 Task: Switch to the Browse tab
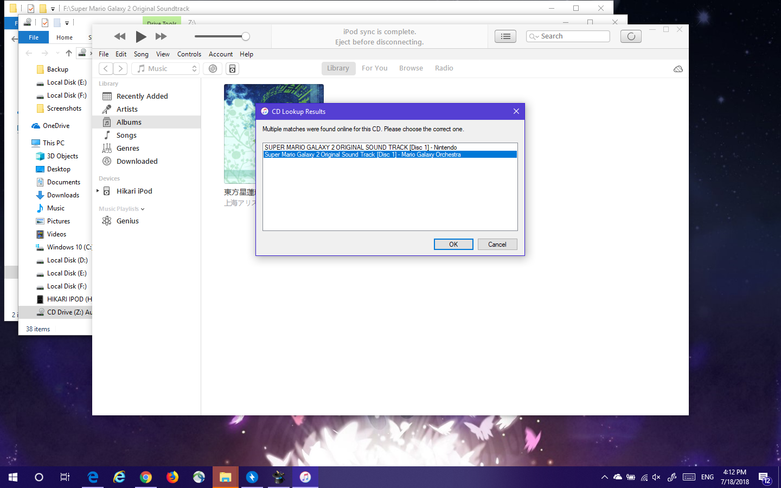click(x=411, y=68)
